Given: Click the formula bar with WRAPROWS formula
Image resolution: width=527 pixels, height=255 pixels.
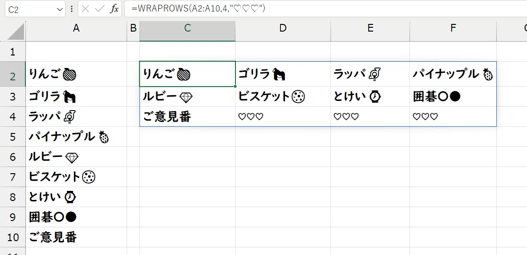Looking at the screenshot, I should [325, 9].
